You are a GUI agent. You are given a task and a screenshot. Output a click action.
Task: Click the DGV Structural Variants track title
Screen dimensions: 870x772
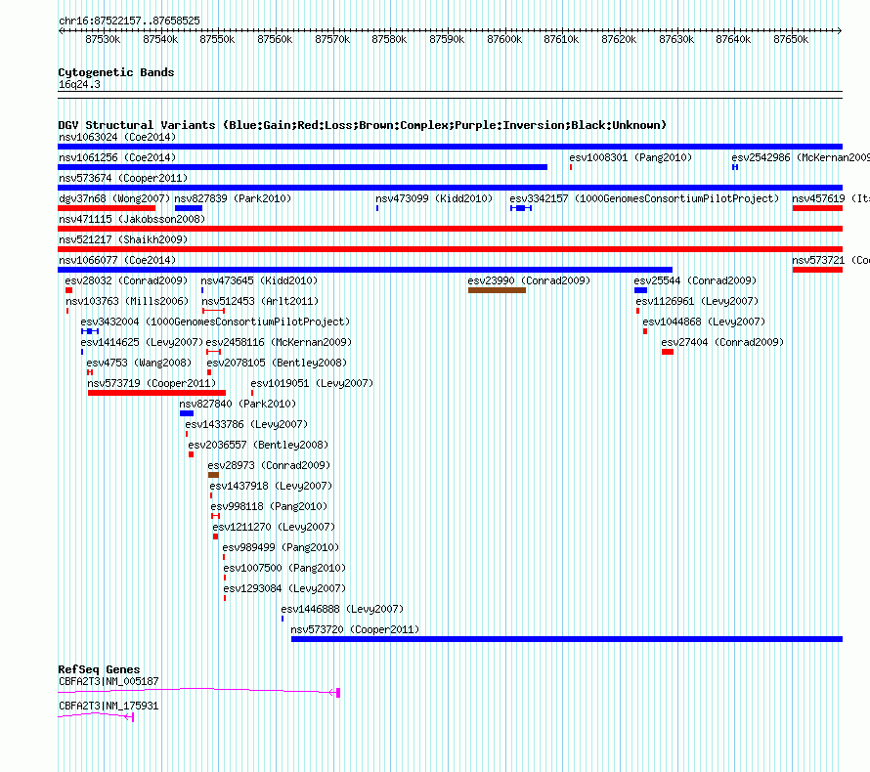pos(363,125)
